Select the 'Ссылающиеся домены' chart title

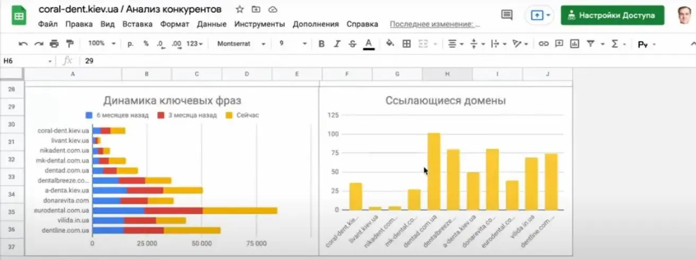click(445, 100)
